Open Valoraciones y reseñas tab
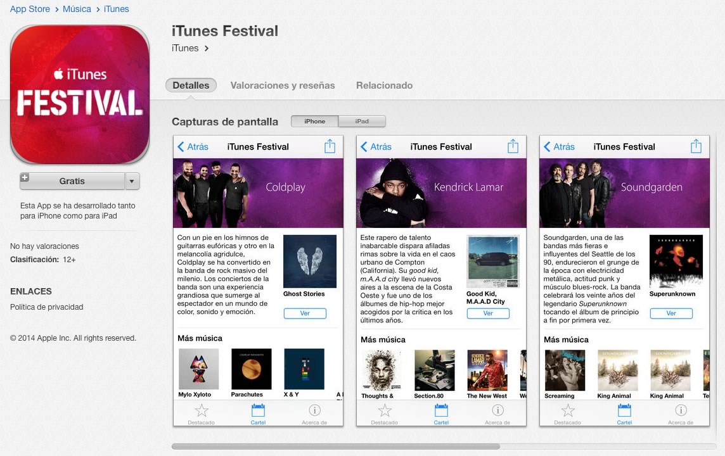The image size is (725, 456). [283, 85]
